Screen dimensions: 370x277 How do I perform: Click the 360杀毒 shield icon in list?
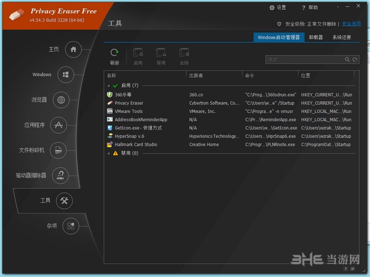click(x=110, y=94)
